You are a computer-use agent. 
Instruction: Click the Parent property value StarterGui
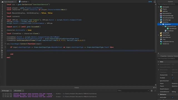click(x=175, y=86)
